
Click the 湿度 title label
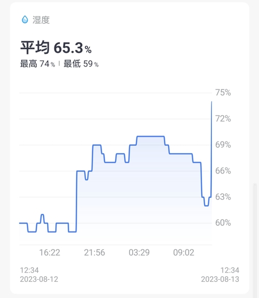[x=41, y=20]
